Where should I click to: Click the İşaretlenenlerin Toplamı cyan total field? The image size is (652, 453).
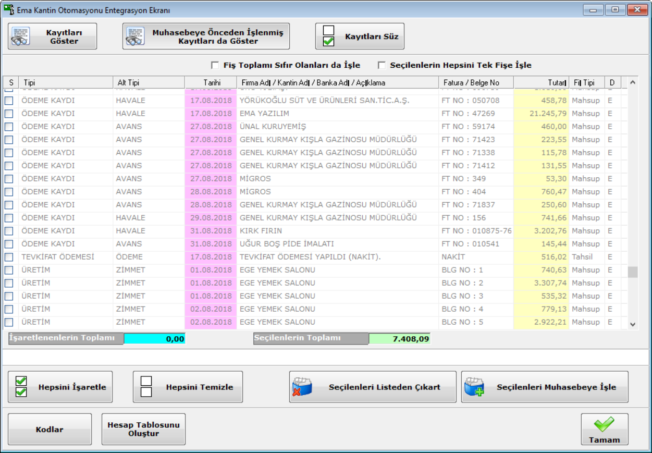coord(155,339)
